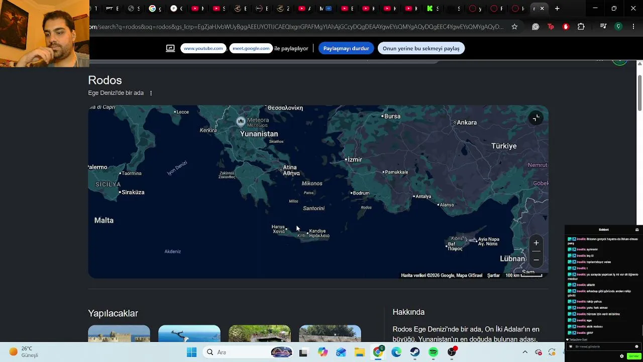643x362 pixels.
Task: Open the Chrome profile avatar
Action: [x=618, y=27]
